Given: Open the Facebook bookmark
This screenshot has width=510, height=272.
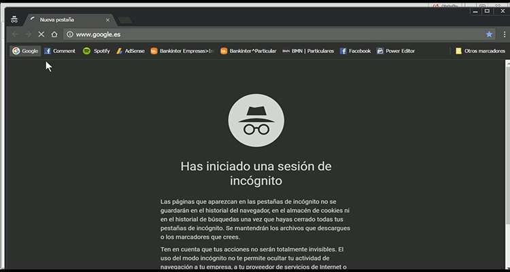Looking at the screenshot, I should coord(356,51).
